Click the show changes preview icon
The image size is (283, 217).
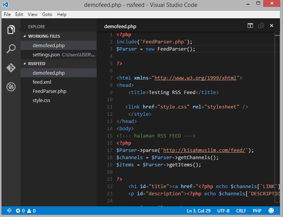(x=261, y=26)
